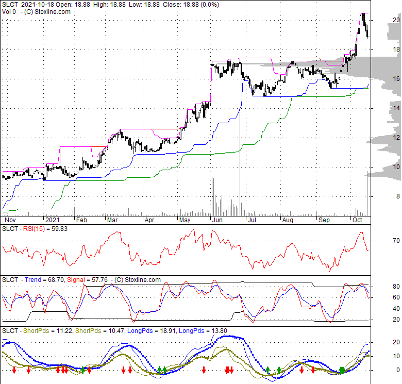402x384 pixels.
Task: Select the 'Aug' month label
Action: pyautogui.click(x=288, y=220)
